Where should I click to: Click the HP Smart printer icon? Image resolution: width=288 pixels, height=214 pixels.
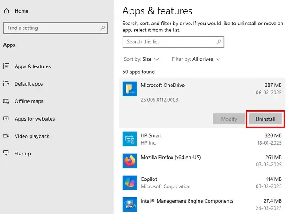coord(130,139)
